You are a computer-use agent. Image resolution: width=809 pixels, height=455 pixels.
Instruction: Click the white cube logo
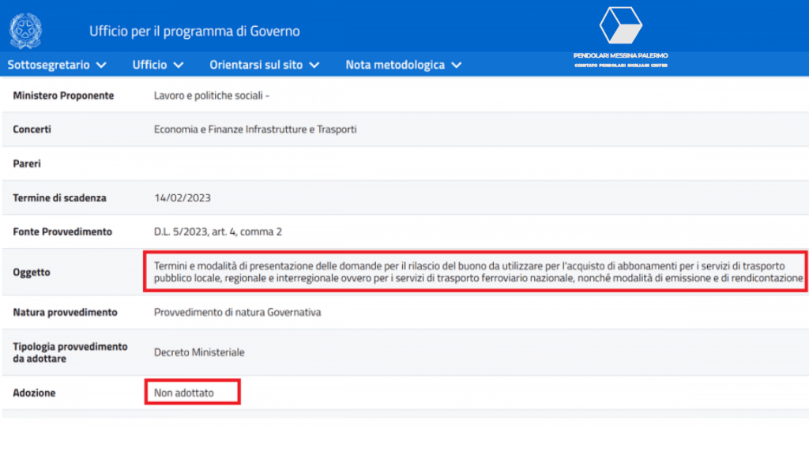tap(620, 26)
